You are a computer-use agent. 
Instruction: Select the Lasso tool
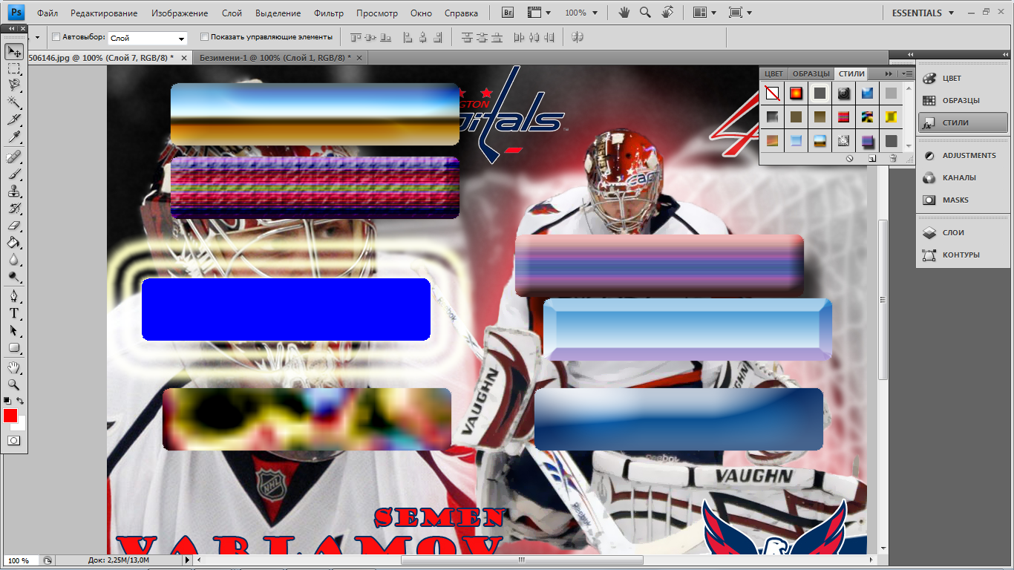point(14,85)
